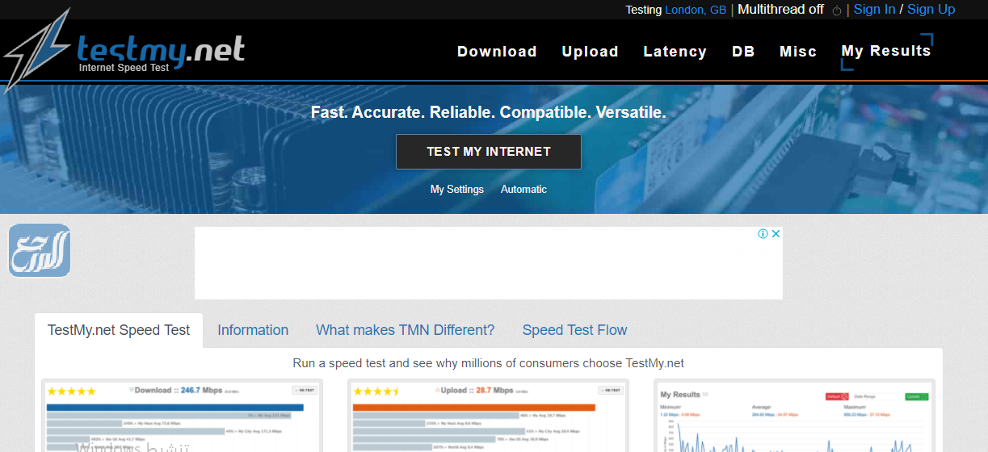Open the Upload menu
Viewport: 988px width, 452px height.
[x=591, y=52]
